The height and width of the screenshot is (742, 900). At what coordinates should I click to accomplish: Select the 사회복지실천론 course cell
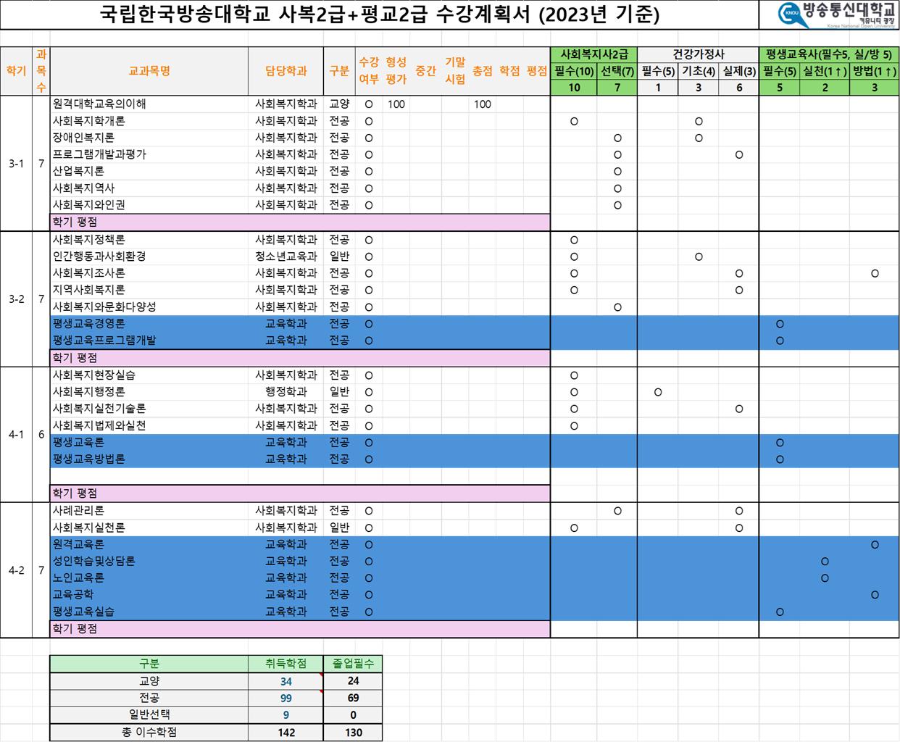(149, 528)
